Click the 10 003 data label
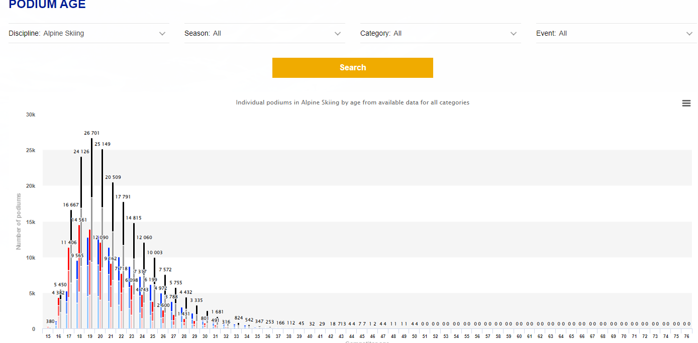The image size is (698, 343). [155, 253]
